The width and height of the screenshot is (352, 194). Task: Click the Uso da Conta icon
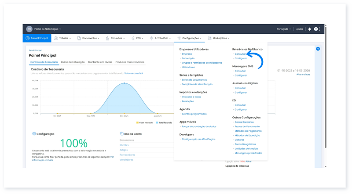pyautogui.click(x=121, y=133)
